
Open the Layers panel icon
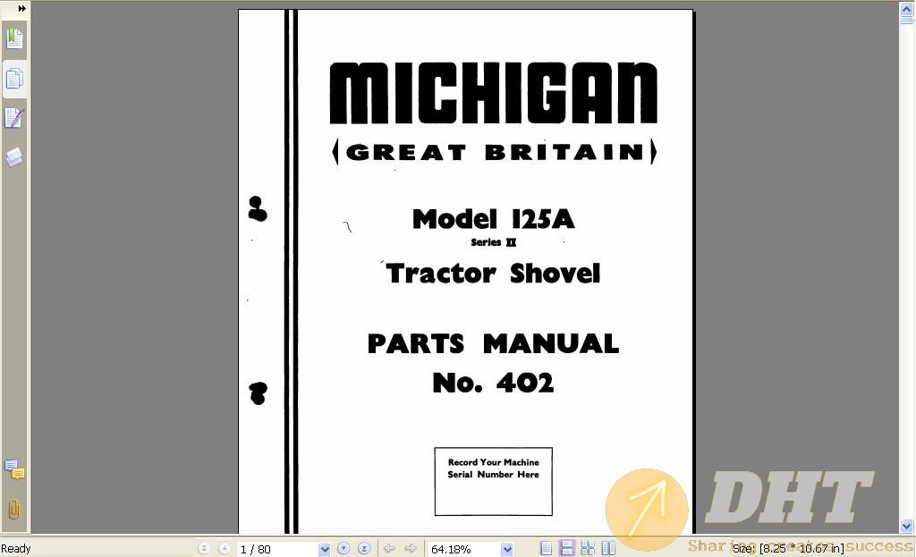coord(14,156)
